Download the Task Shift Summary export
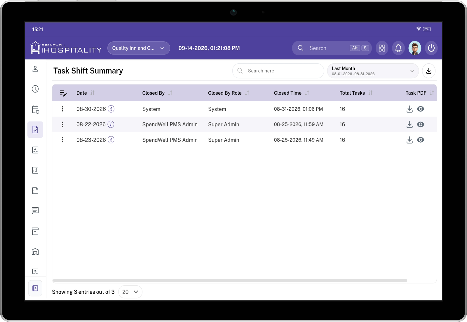The image size is (467, 322). click(429, 71)
